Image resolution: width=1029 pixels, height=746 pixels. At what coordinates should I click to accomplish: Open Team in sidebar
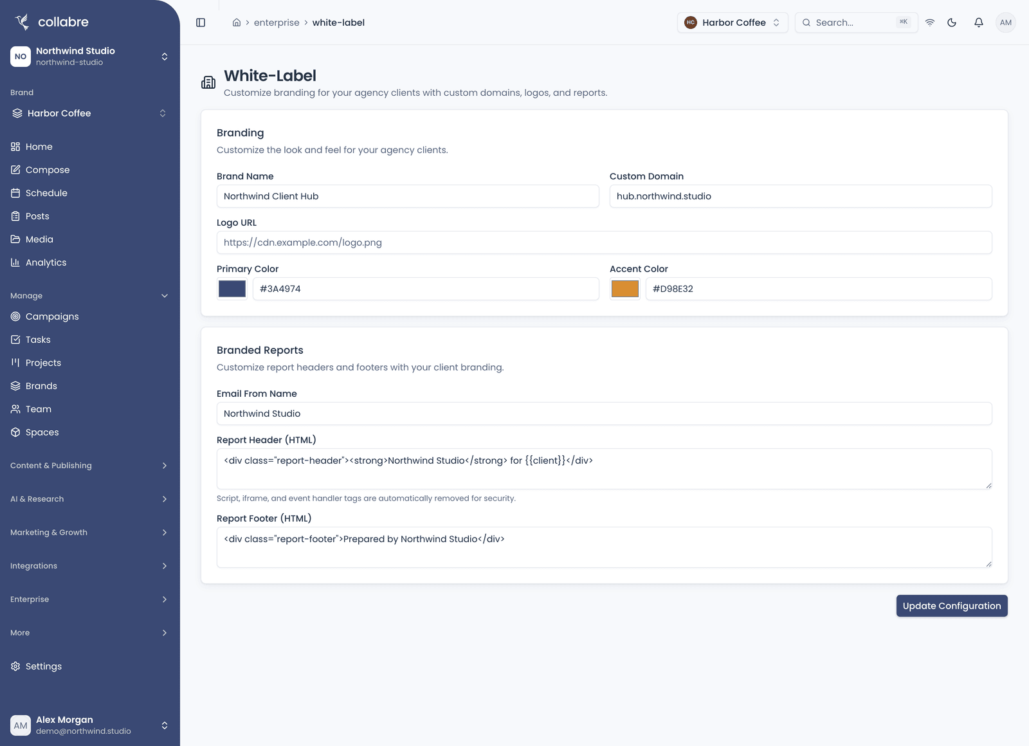click(90, 409)
